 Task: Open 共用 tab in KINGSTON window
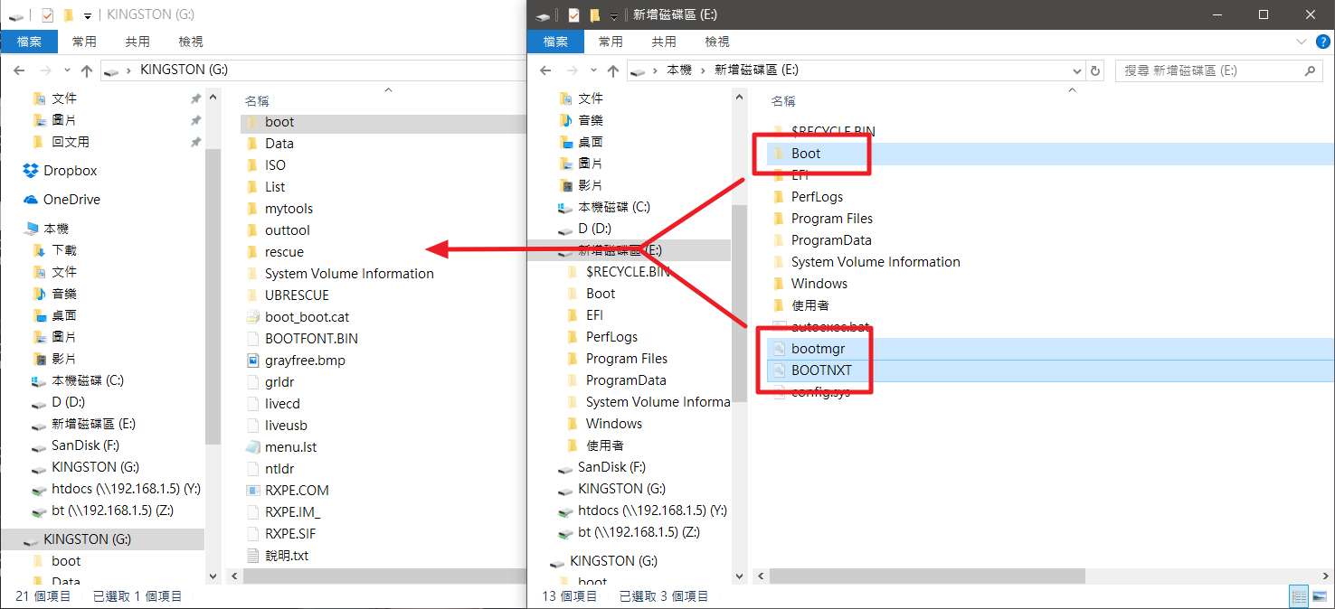pyautogui.click(x=137, y=42)
